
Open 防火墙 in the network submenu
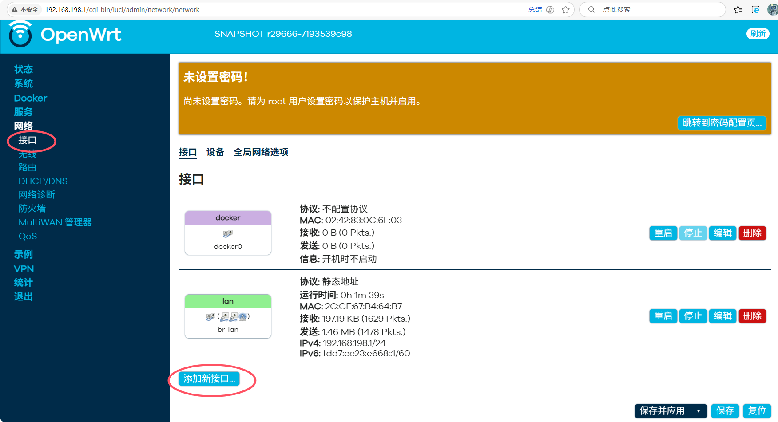32,209
